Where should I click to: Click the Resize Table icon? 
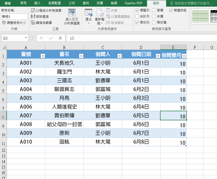[x=4, y=23]
